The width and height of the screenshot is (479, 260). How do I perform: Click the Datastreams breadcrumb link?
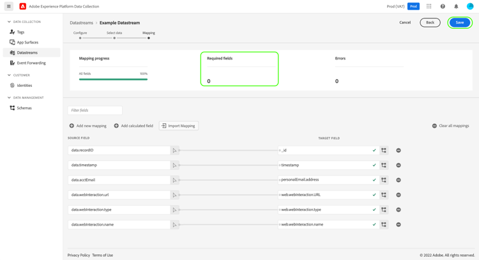[81, 23]
